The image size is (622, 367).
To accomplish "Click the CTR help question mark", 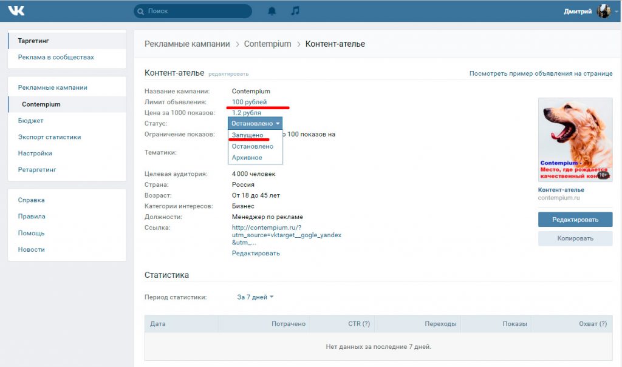I will pos(366,324).
